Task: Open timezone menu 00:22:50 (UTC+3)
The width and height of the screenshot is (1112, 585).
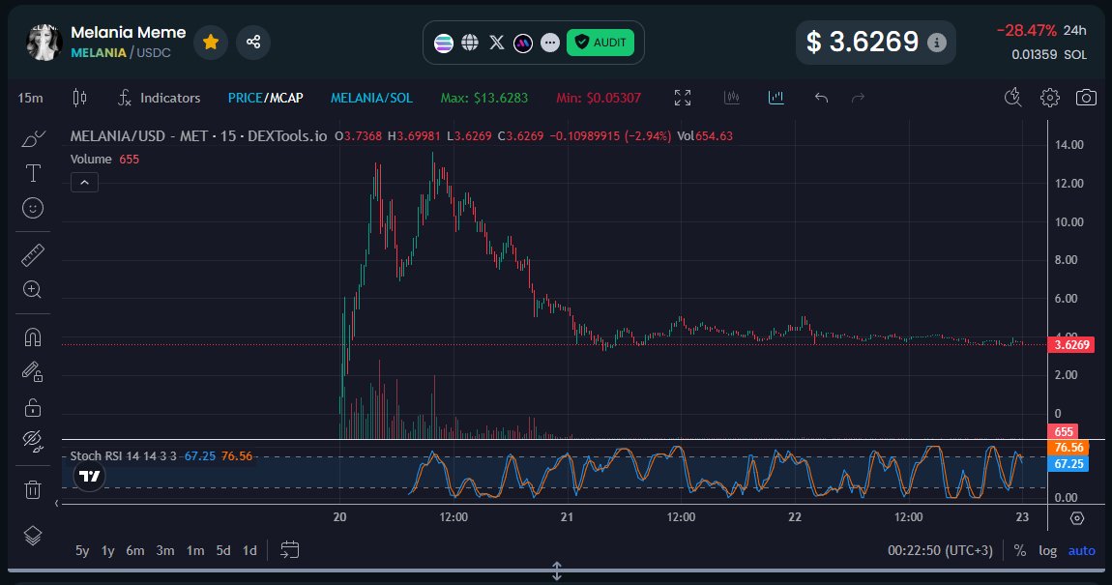Action: (940, 550)
